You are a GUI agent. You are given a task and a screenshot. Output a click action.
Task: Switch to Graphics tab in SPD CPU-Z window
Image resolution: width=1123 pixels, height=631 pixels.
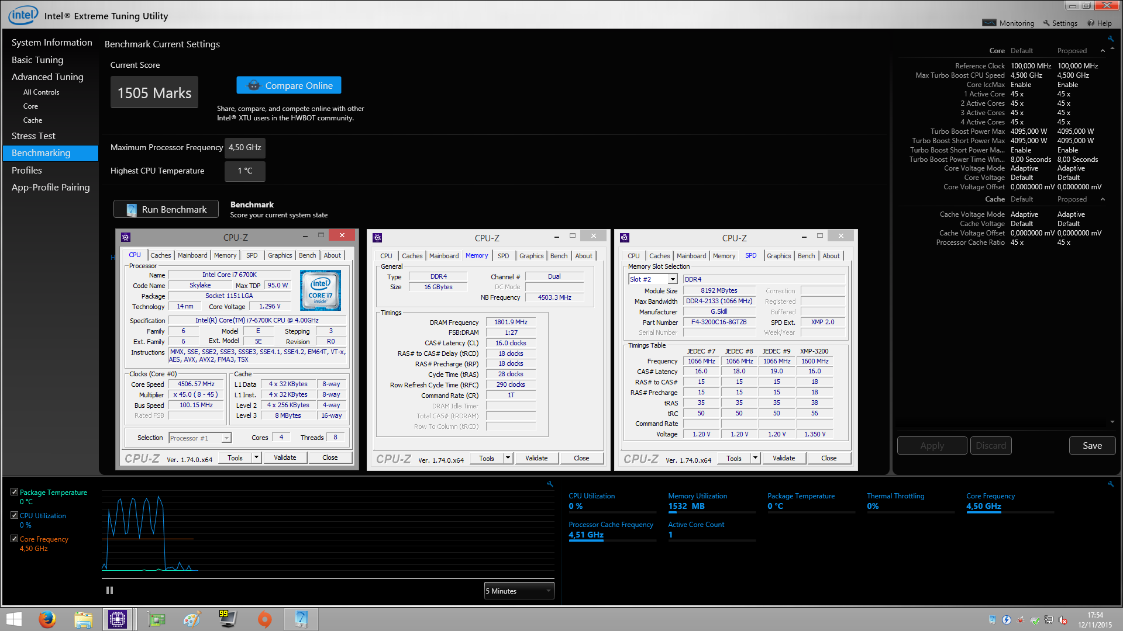(x=778, y=256)
